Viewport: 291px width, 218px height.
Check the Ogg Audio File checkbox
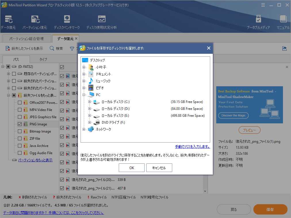[20, 153]
